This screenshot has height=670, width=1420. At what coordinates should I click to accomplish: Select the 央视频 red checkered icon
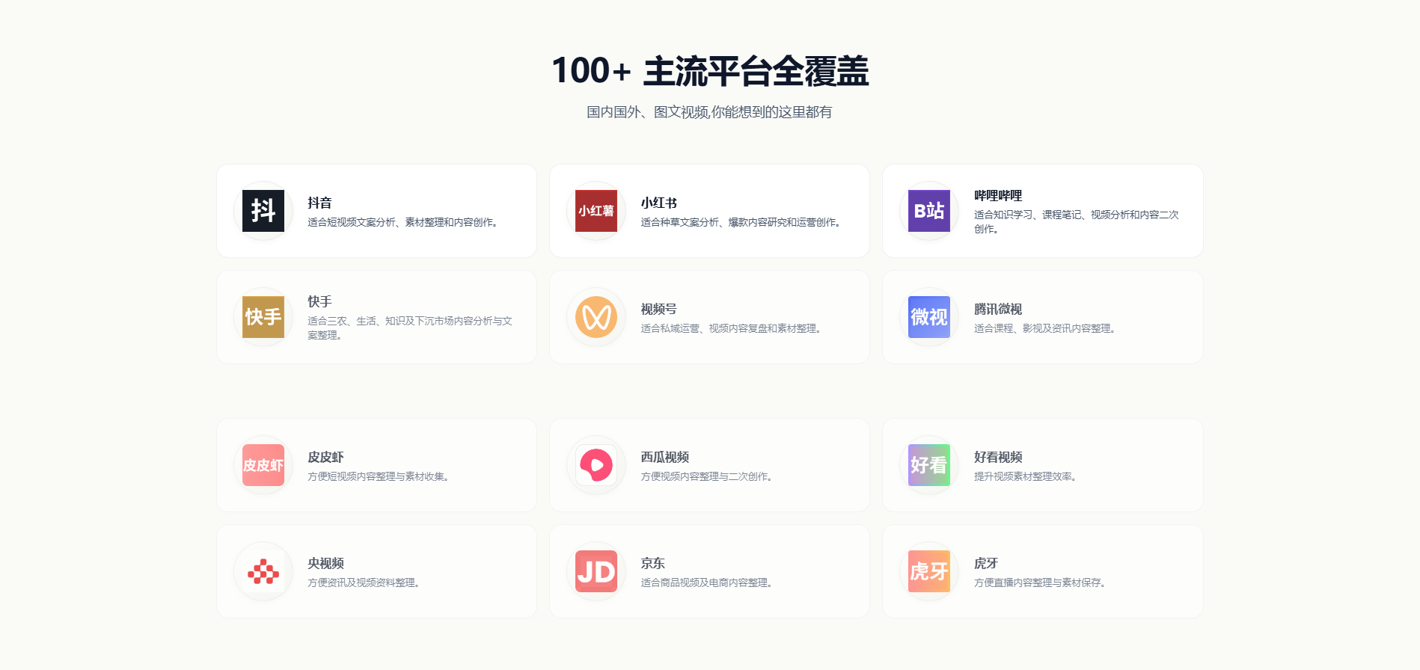263,571
